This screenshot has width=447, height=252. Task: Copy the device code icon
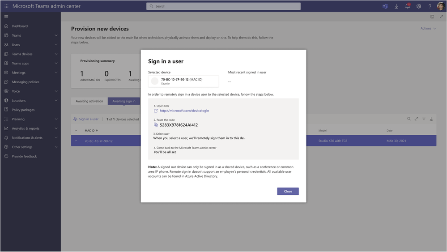(x=156, y=125)
